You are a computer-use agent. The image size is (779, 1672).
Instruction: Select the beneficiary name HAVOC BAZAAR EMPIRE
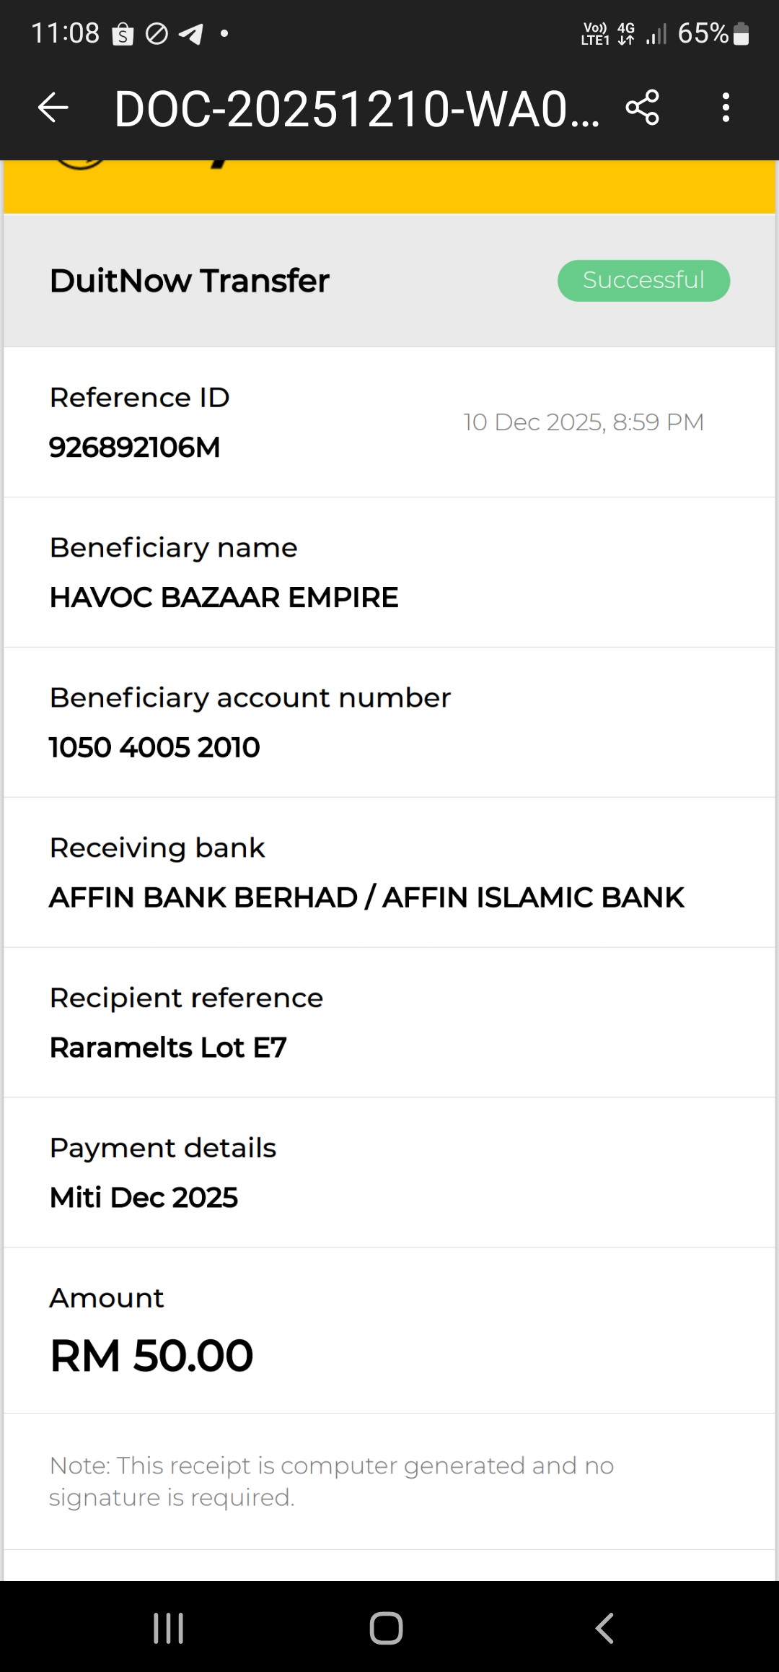(224, 598)
